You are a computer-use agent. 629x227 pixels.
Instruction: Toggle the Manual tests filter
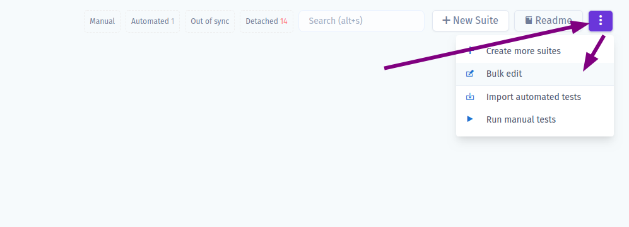(102, 21)
